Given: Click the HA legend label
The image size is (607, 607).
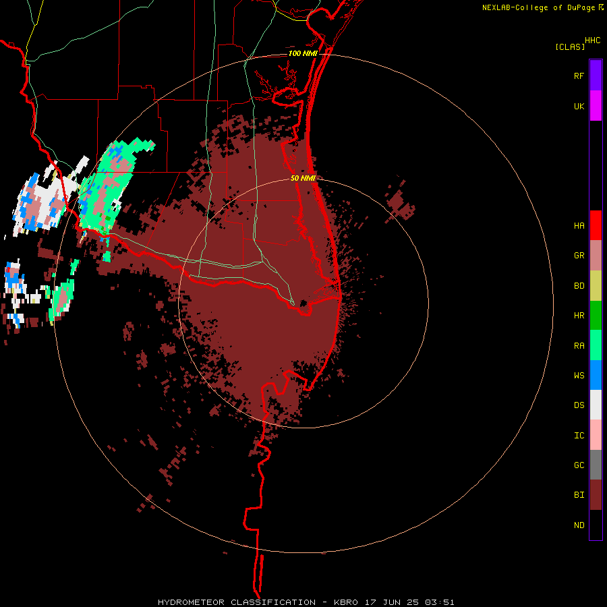Looking at the screenshot, I should tap(579, 225).
